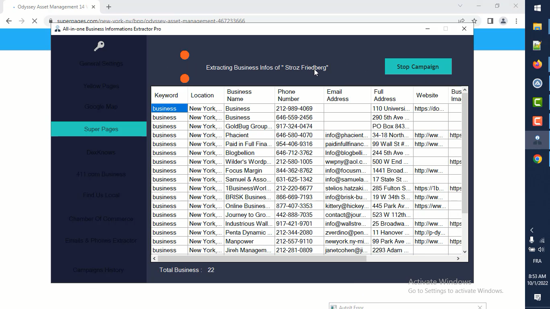Open a new Chrome tab
The height and width of the screenshot is (309, 550).
[109, 7]
